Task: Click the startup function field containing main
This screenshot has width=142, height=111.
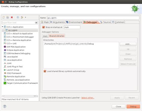Action: point(72,27)
